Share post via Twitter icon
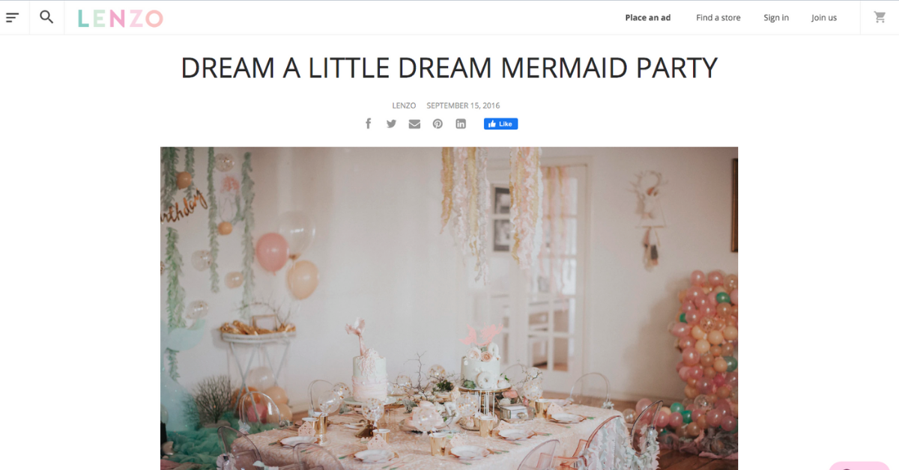 (x=391, y=123)
